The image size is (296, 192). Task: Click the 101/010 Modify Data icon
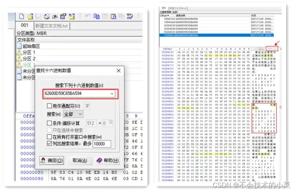tap(129, 16)
